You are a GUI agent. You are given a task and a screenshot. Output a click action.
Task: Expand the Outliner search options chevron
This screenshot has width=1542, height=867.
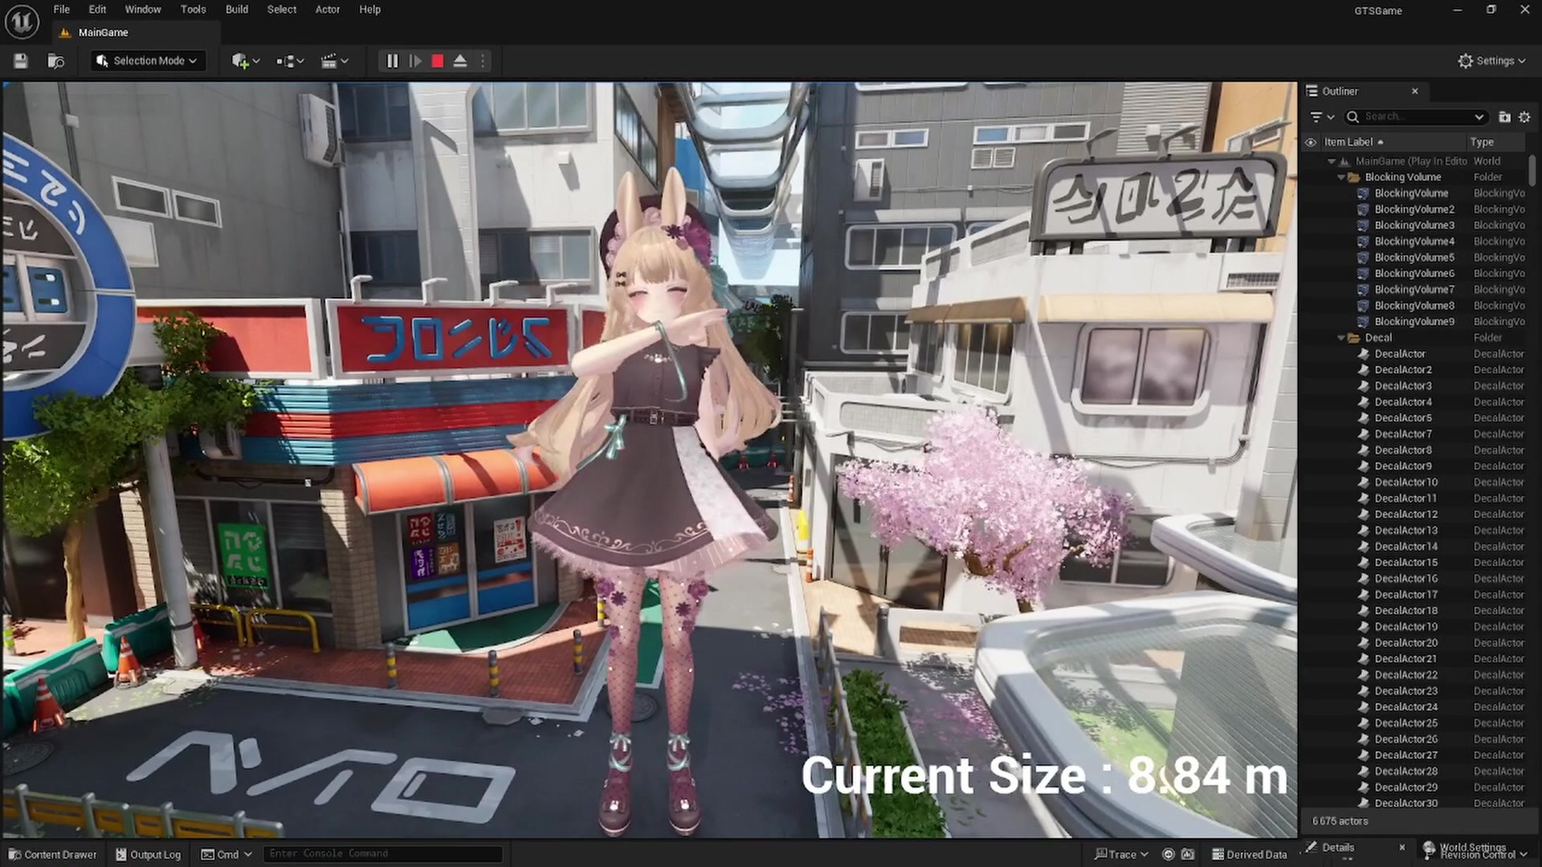pos(1479,117)
